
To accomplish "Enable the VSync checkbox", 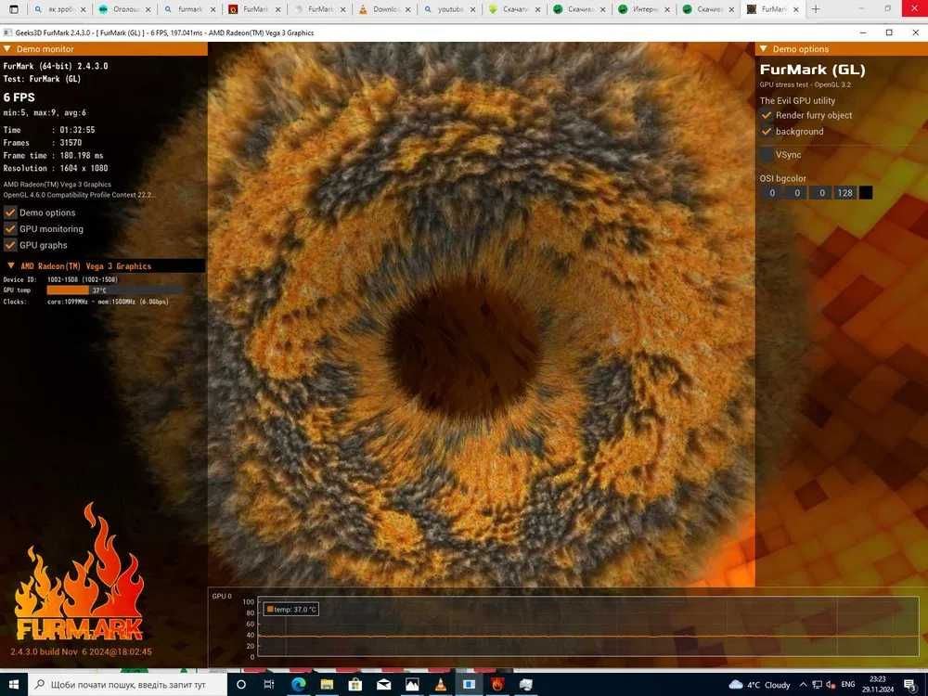I will coord(767,154).
